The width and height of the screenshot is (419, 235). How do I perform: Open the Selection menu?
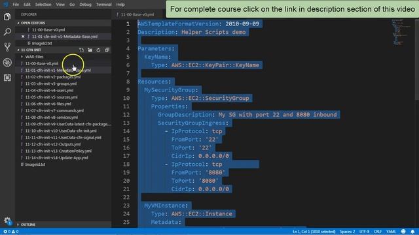pyautogui.click(x=43, y=5)
